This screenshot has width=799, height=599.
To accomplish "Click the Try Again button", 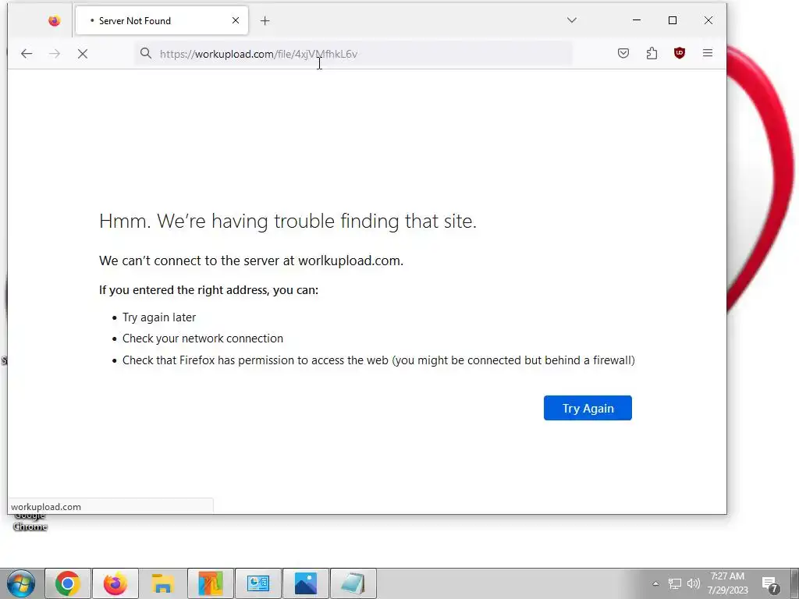I will pyautogui.click(x=588, y=408).
